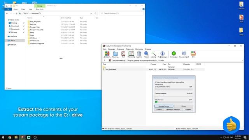Click the Тест (Test) toolbar icon
Screen dimensions: 249x140
123,54
